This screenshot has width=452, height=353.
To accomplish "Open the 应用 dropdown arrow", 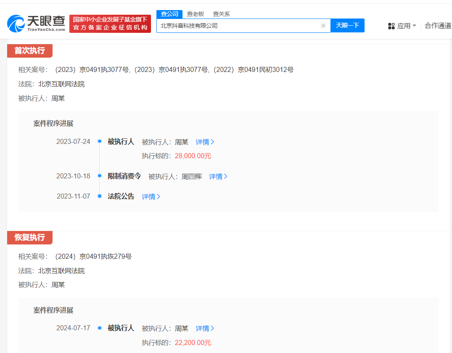I will pos(414,26).
